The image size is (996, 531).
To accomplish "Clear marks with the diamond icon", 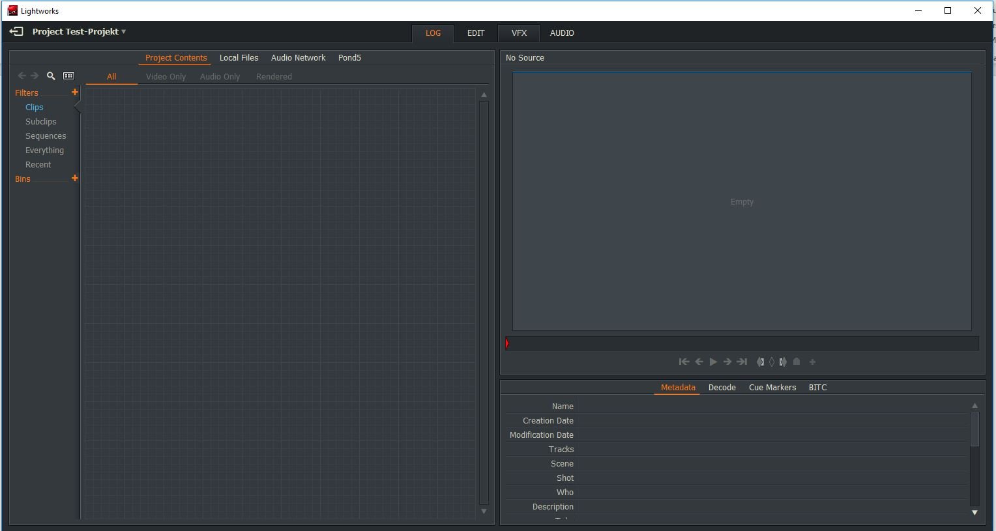I will click(772, 362).
